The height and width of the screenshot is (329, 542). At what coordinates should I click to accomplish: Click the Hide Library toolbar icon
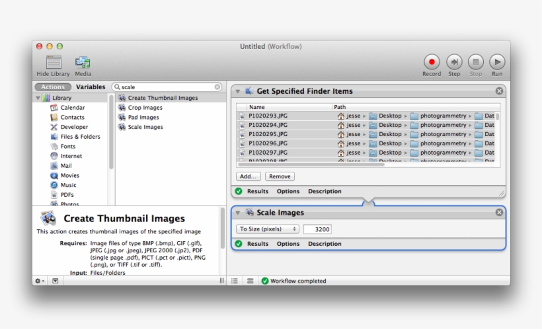tap(54, 62)
